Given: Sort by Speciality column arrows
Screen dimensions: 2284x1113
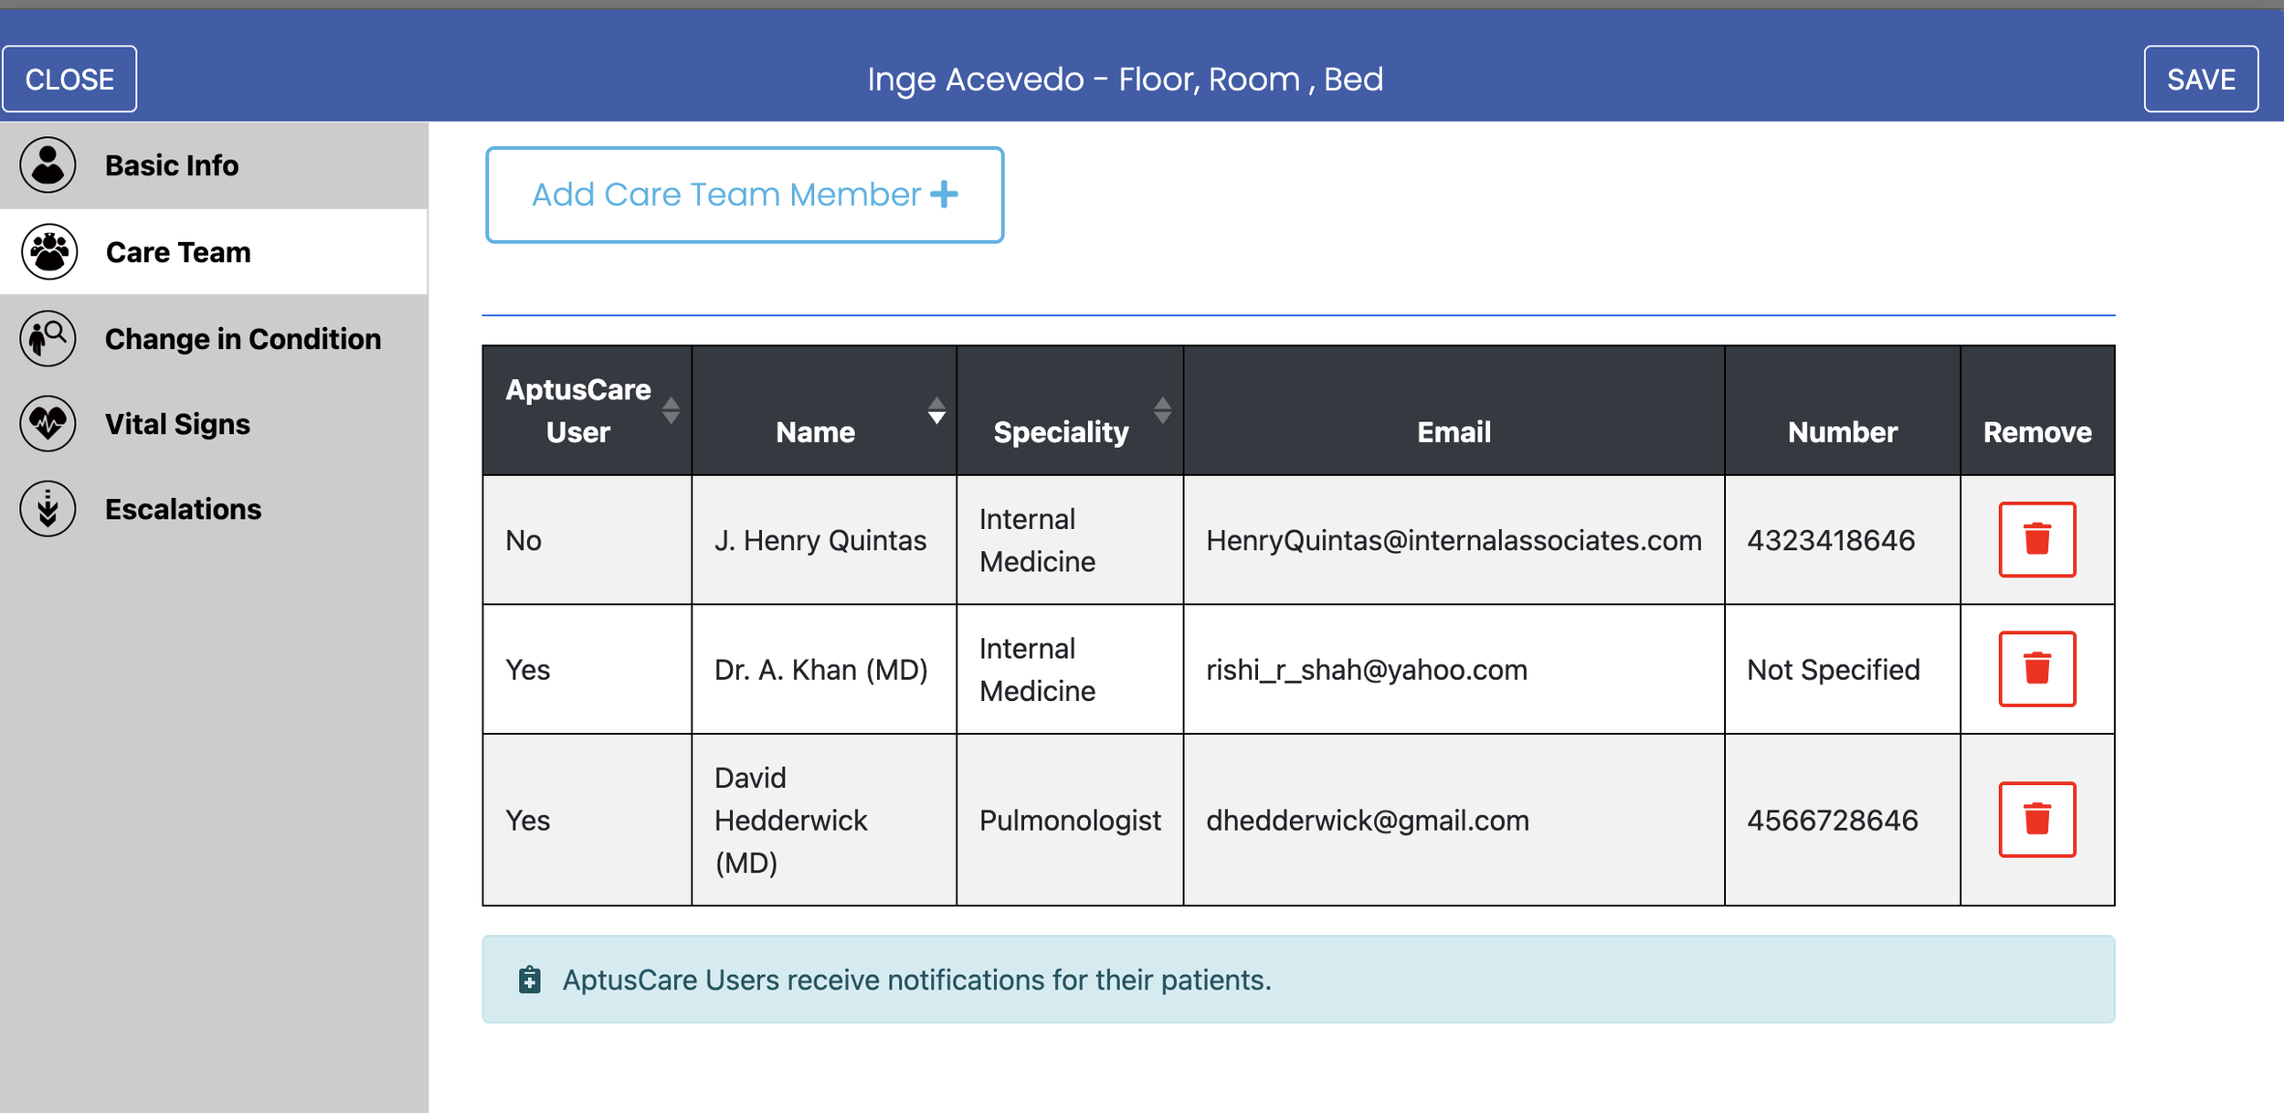Looking at the screenshot, I should [1162, 410].
